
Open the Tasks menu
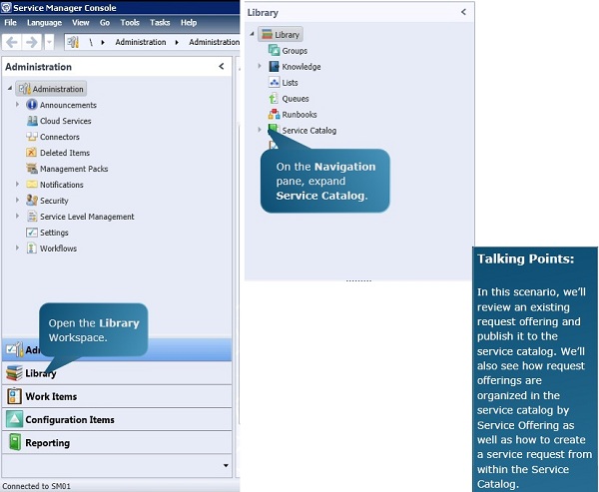tap(160, 22)
